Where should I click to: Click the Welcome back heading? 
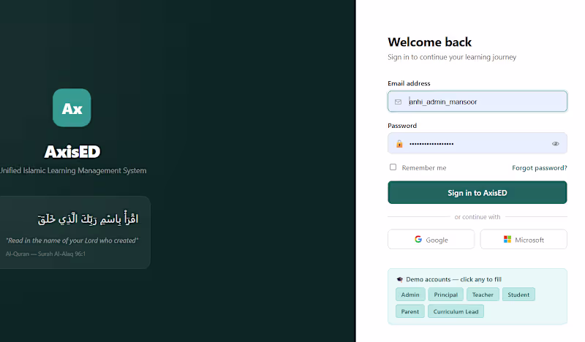pos(430,42)
